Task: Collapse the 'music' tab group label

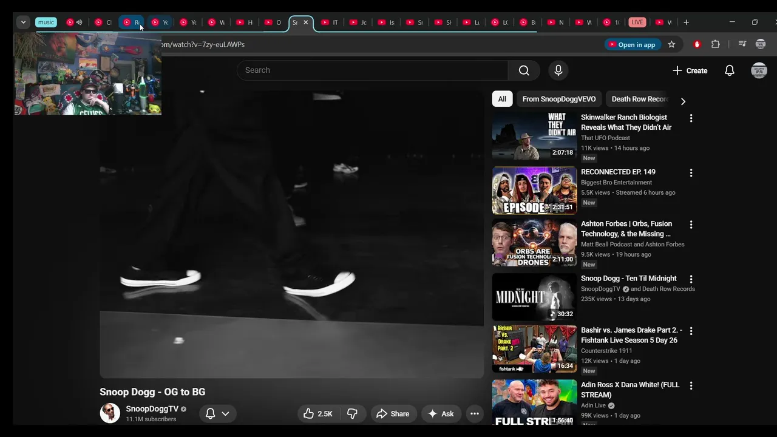Action: point(46,22)
